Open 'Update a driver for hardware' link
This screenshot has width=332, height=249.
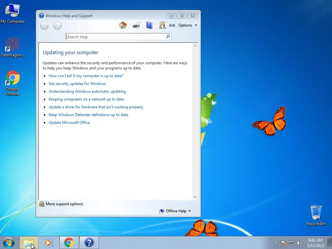coord(96,107)
